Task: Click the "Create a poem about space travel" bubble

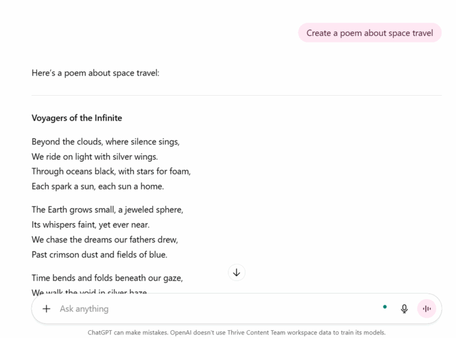Action: 370,33
